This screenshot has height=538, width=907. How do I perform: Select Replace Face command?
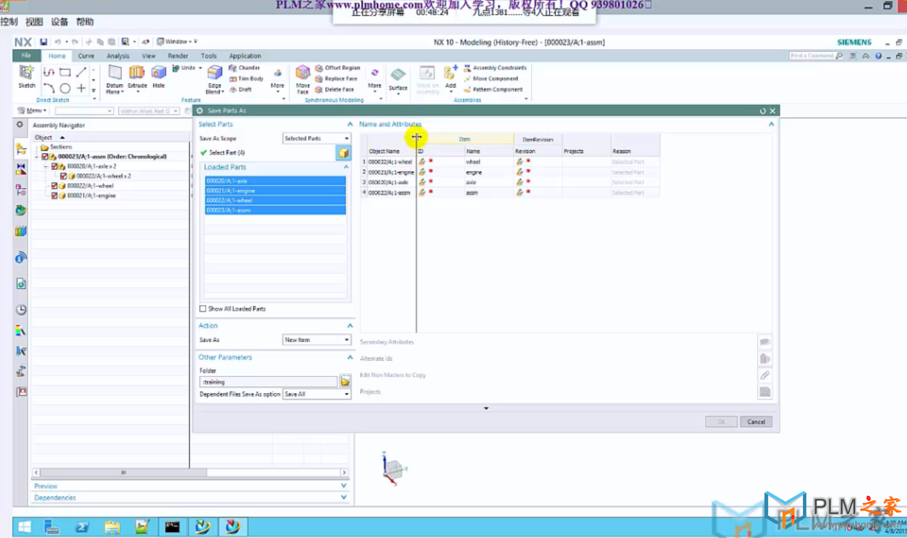336,78
